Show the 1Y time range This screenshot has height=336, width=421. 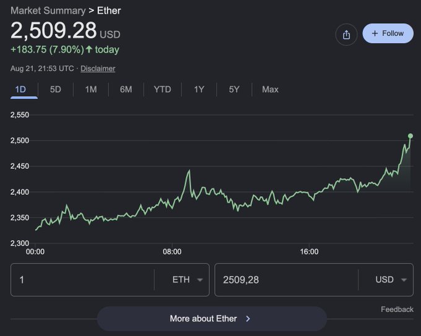[x=199, y=89]
